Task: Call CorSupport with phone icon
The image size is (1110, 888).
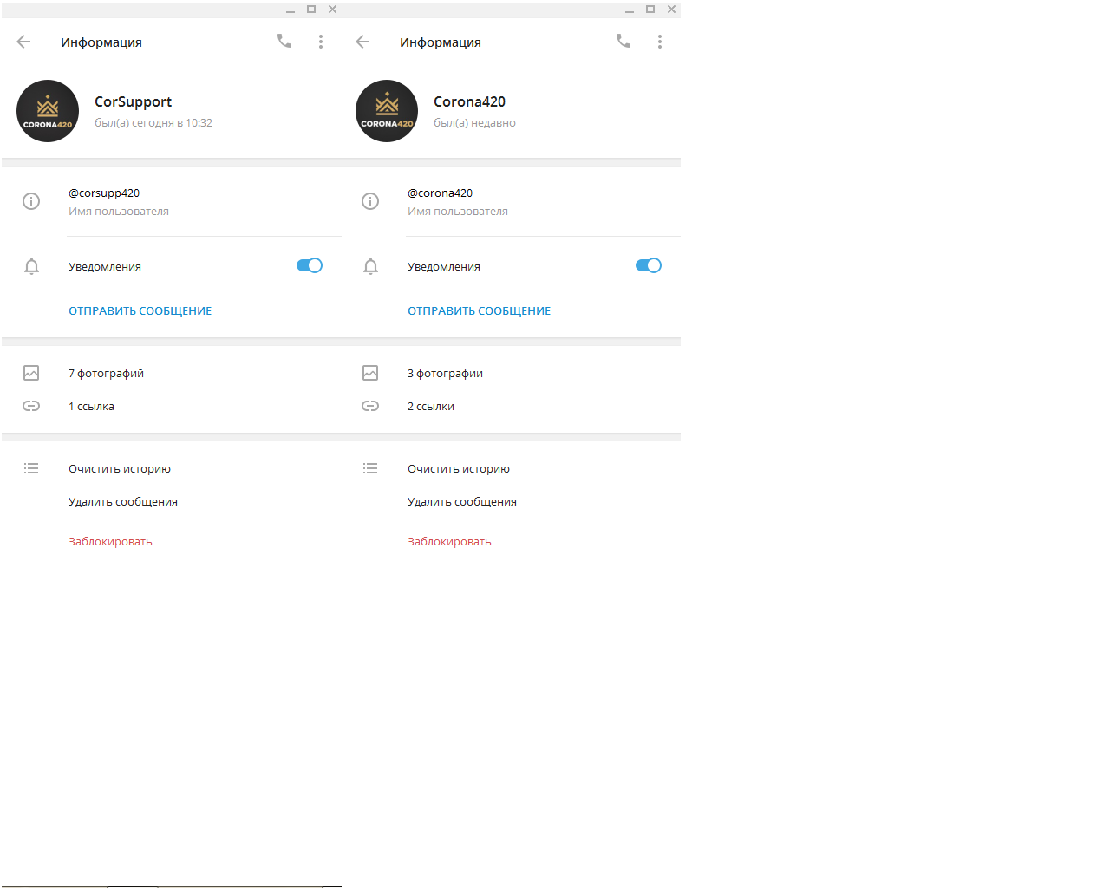Action: [284, 41]
